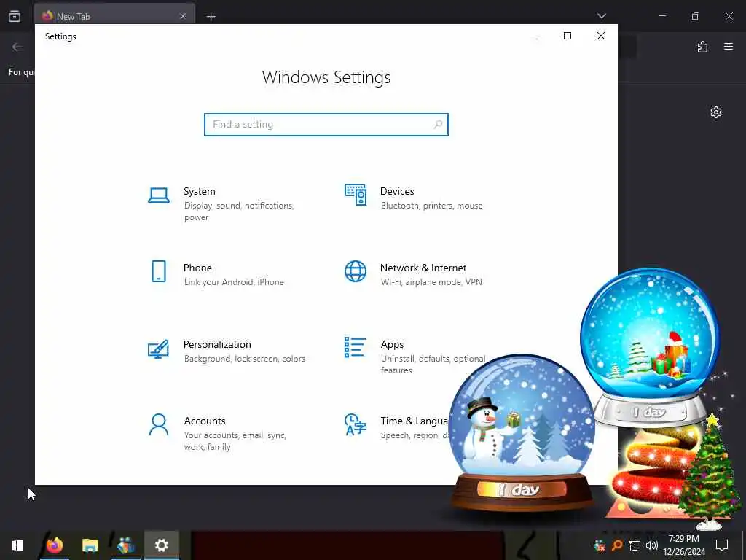Launch Firefox from the taskbar
The height and width of the screenshot is (560, 746).
click(54, 545)
